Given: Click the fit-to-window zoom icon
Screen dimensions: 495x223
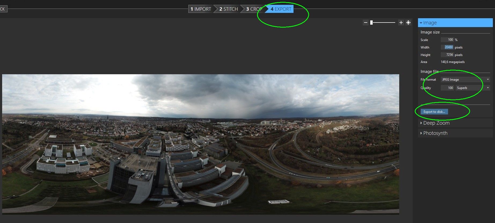Looking at the screenshot, I should [x=408, y=23].
